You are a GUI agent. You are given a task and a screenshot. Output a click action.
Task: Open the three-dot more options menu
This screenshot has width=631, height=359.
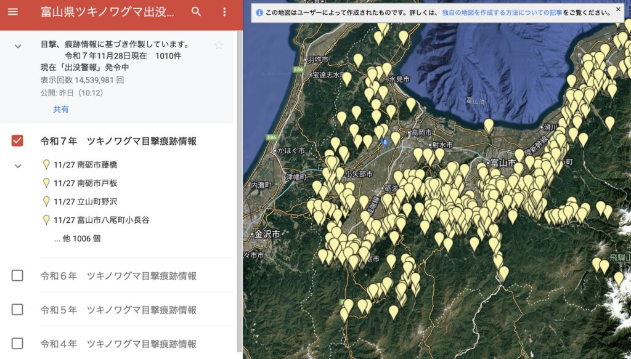click(x=224, y=12)
